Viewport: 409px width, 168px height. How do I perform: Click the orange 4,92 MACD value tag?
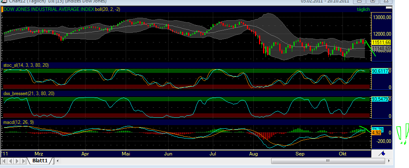click(x=376, y=132)
